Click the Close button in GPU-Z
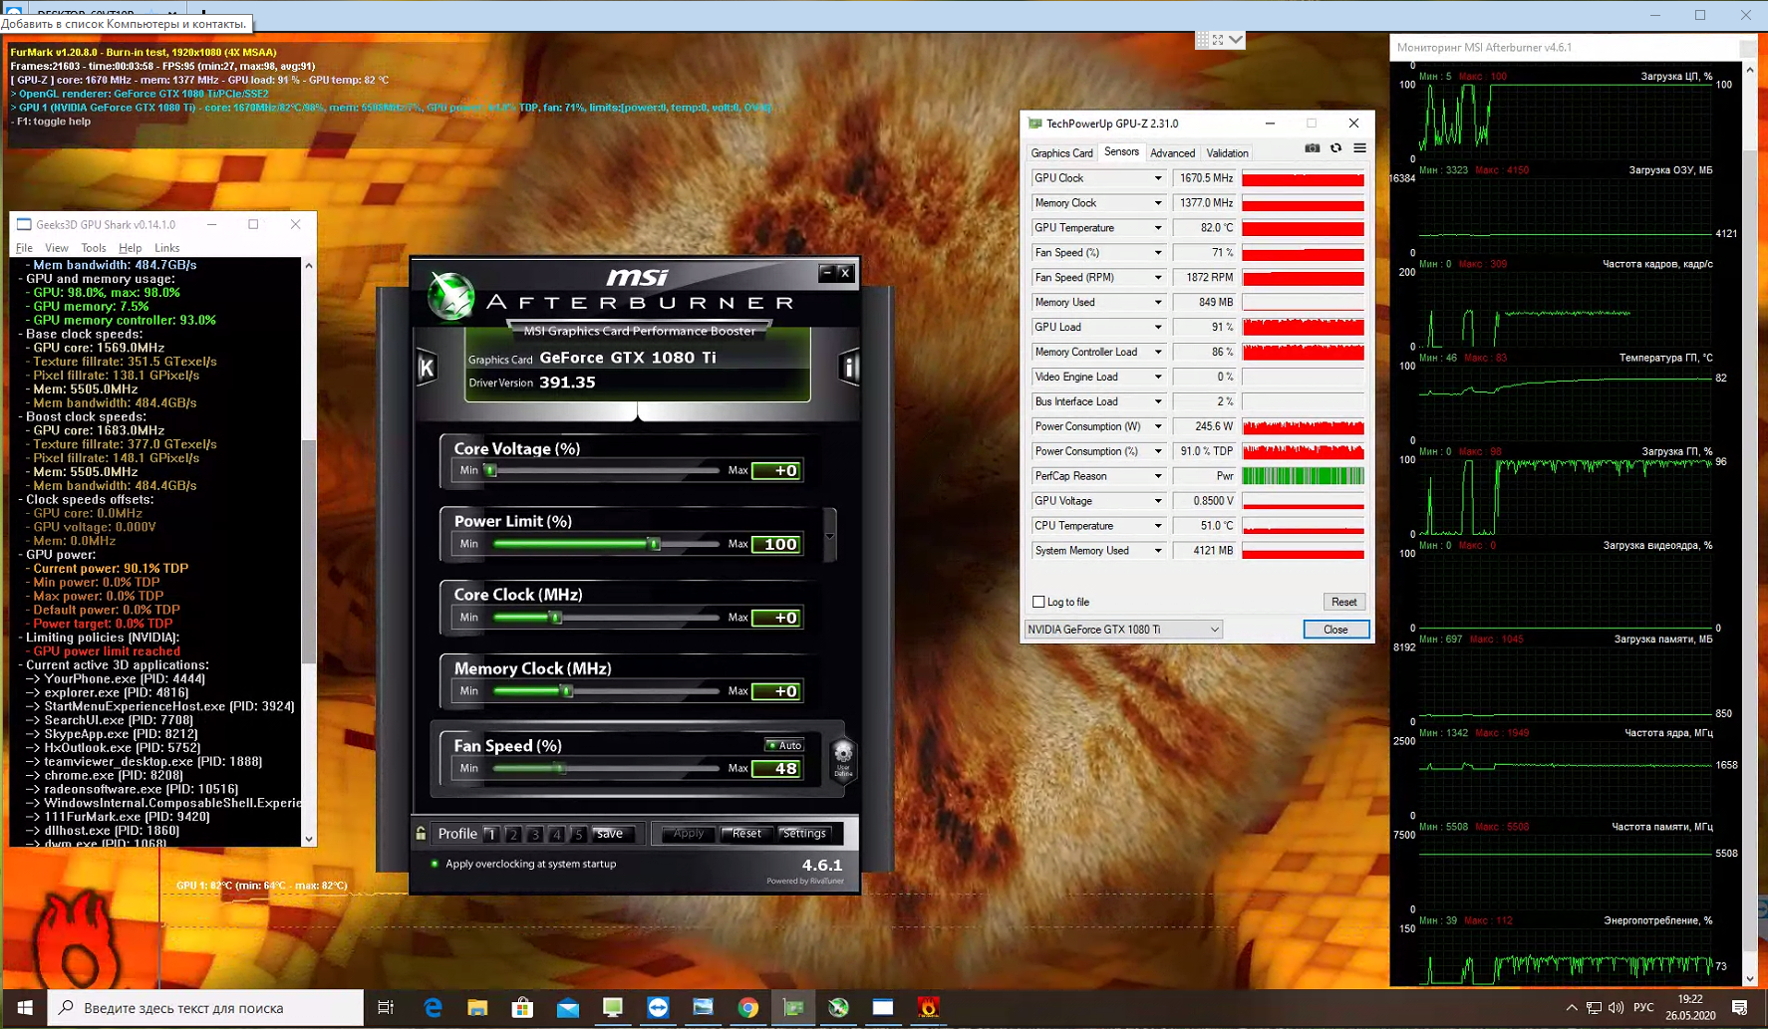This screenshot has width=1768, height=1029. click(1335, 630)
